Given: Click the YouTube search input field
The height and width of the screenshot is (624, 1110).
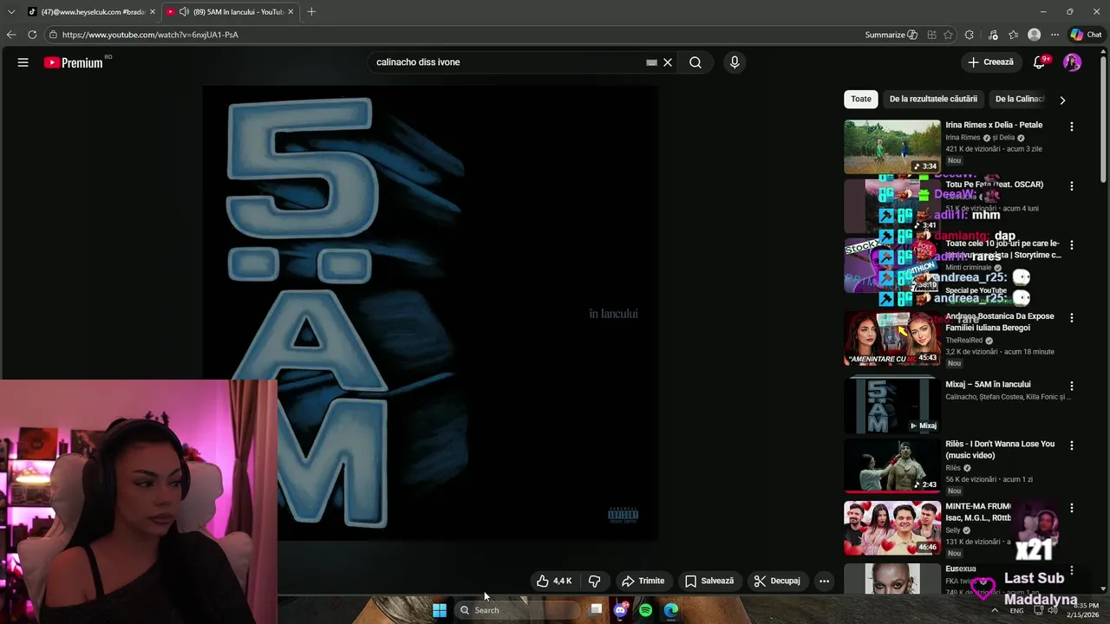Looking at the screenshot, I should coord(507,62).
